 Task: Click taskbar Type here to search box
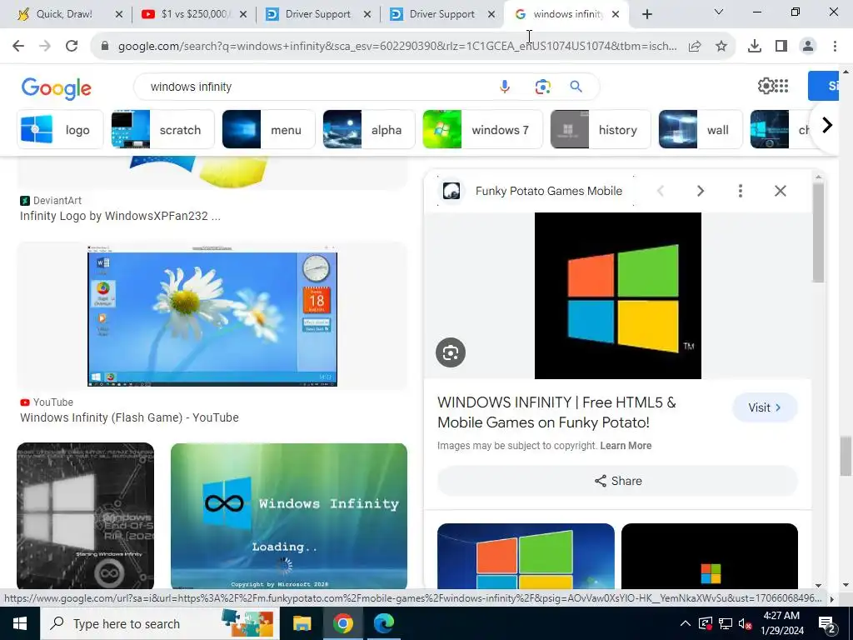point(160,623)
